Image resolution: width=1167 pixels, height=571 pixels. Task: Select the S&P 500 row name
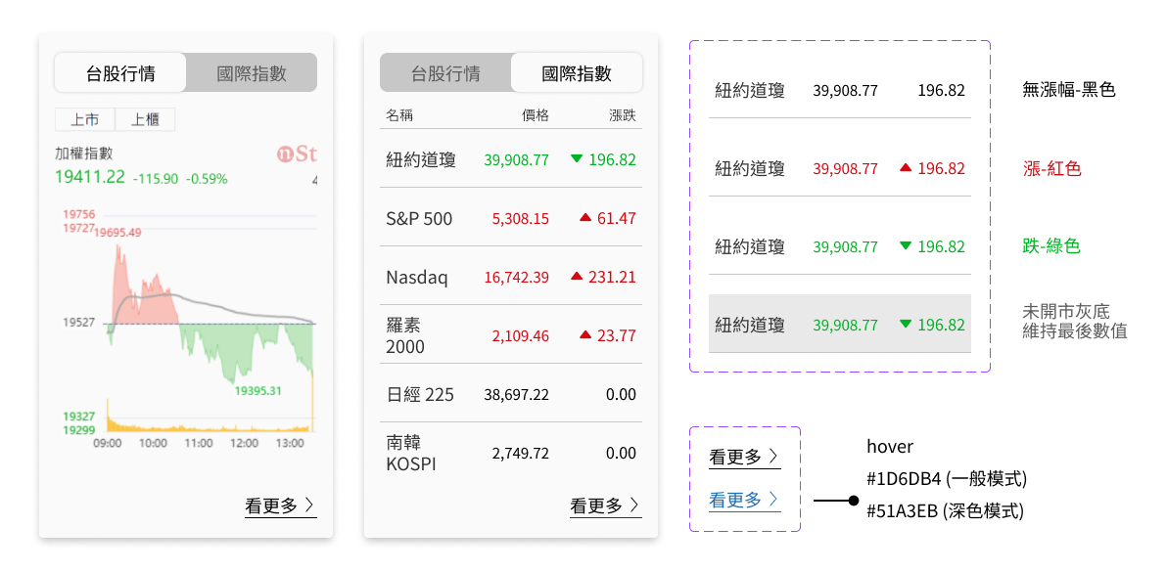pos(419,219)
